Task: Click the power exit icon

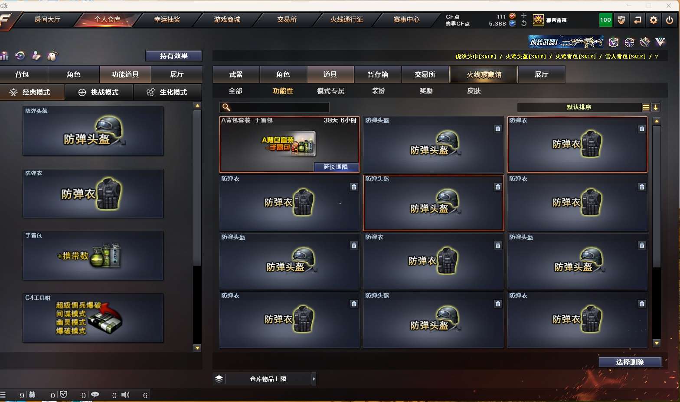Action: (x=670, y=20)
